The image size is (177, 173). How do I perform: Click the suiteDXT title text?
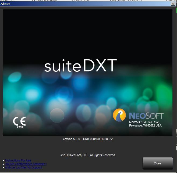tap(80, 66)
